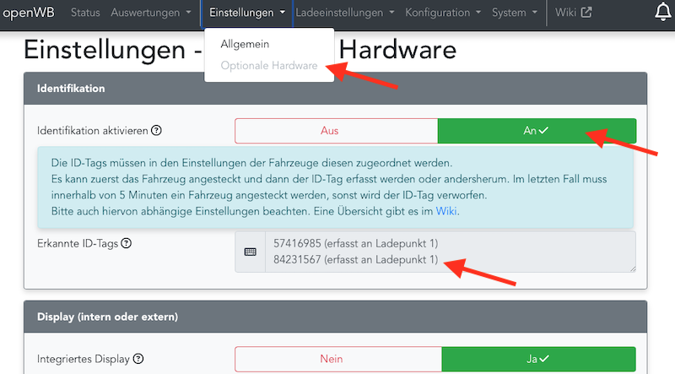675x374 pixels.
Task: Set Identifikation aktivieren to An
Action: tap(537, 131)
